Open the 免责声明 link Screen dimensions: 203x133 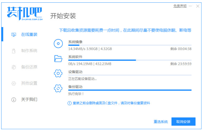(x=180, y=6)
